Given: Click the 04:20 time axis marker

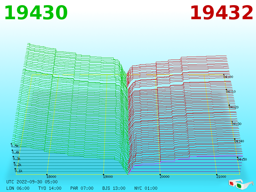Looking at the screenshot, I should point(234,107).
